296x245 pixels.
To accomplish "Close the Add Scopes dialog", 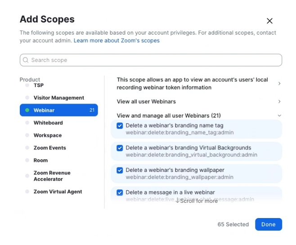I will point(269,21).
